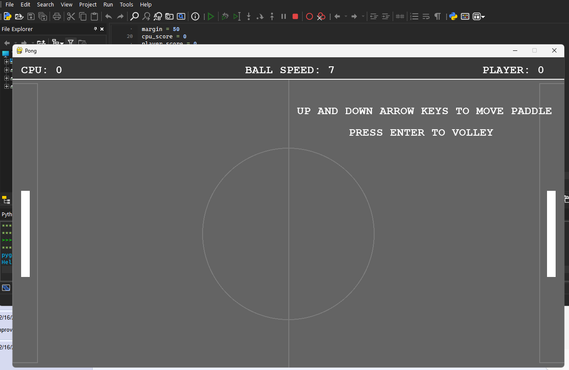
Task: Navigate back in the editor toolbar
Action: pyautogui.click(x=337, y=16)
